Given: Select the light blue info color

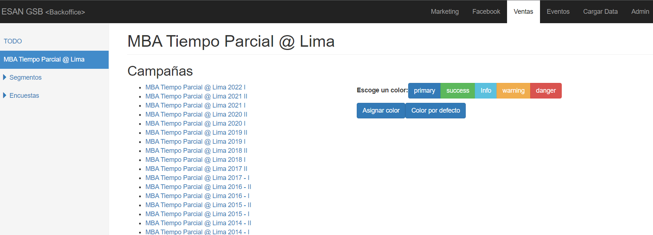Looking at the screenshot, I should tap(486, 91).
